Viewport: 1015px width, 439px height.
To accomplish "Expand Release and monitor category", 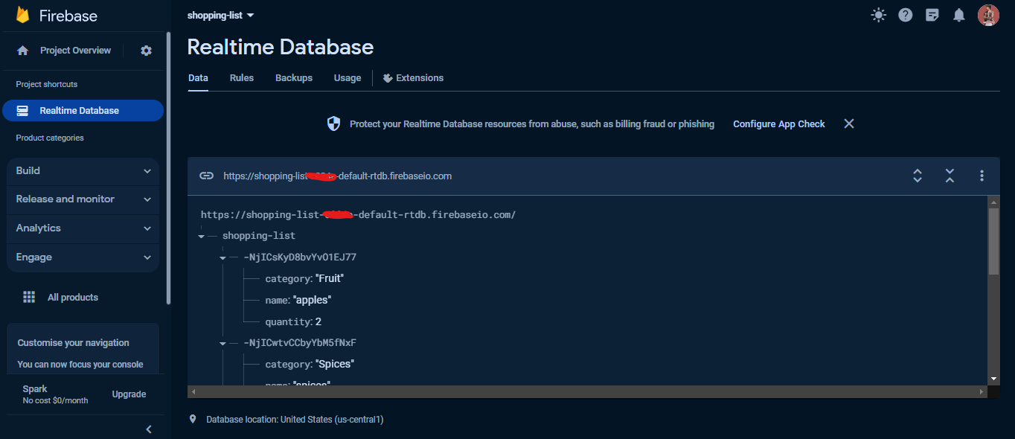I will pos(83,199).
